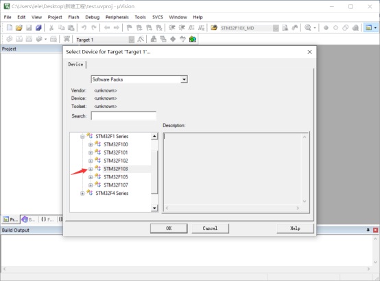Expand the STM32F107 tree node

click(x=91, y=185)
